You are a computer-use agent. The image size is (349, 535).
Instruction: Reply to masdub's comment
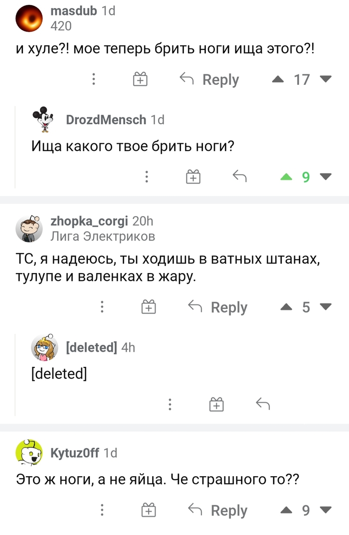click(x=209, y=80)
